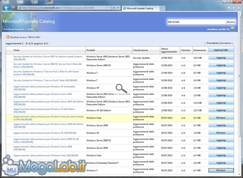This screenshot has height=178, width=243.
Task: Select the Microsoft Update Catalog tab
Action: (140, 8)
